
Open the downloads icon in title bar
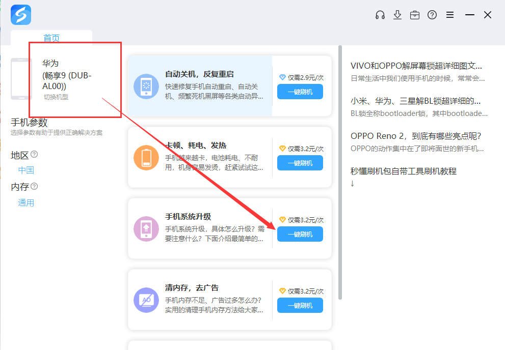pos(397,15)
